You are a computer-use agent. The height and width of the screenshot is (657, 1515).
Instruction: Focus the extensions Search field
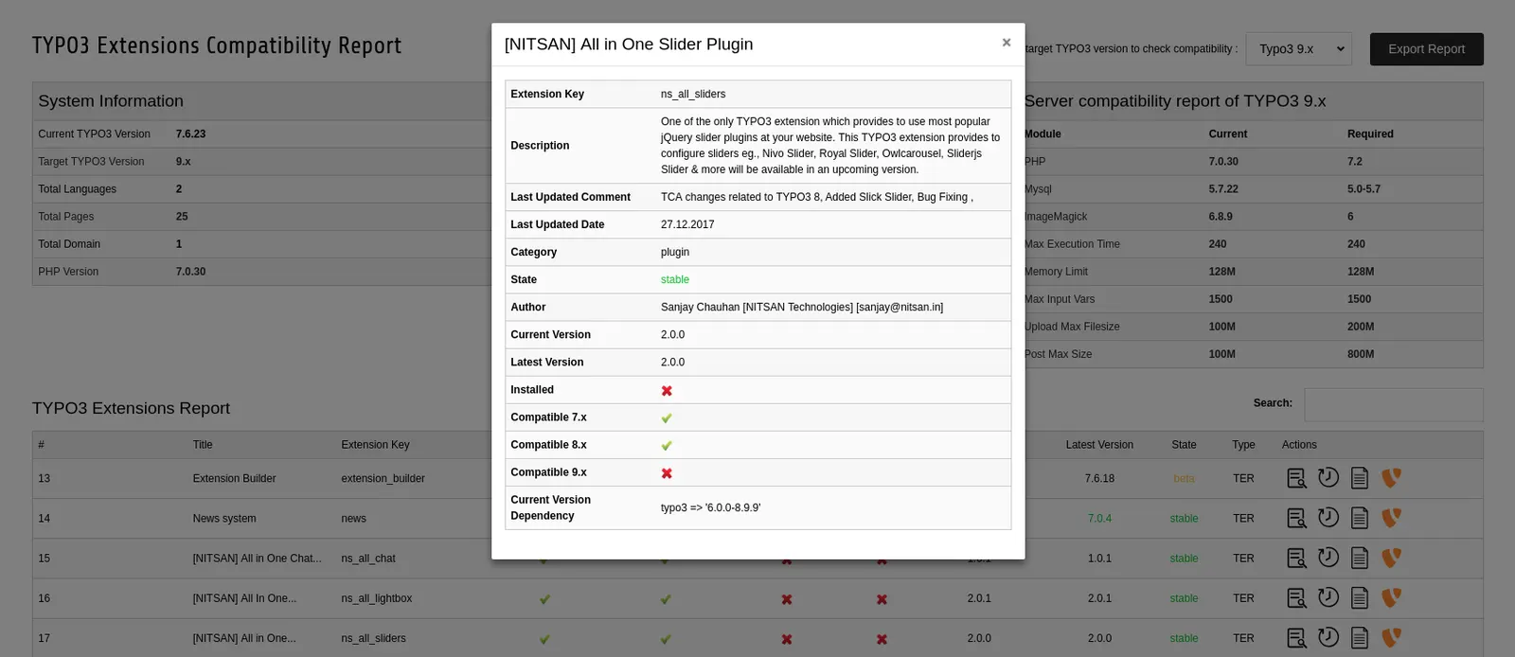1393,404
